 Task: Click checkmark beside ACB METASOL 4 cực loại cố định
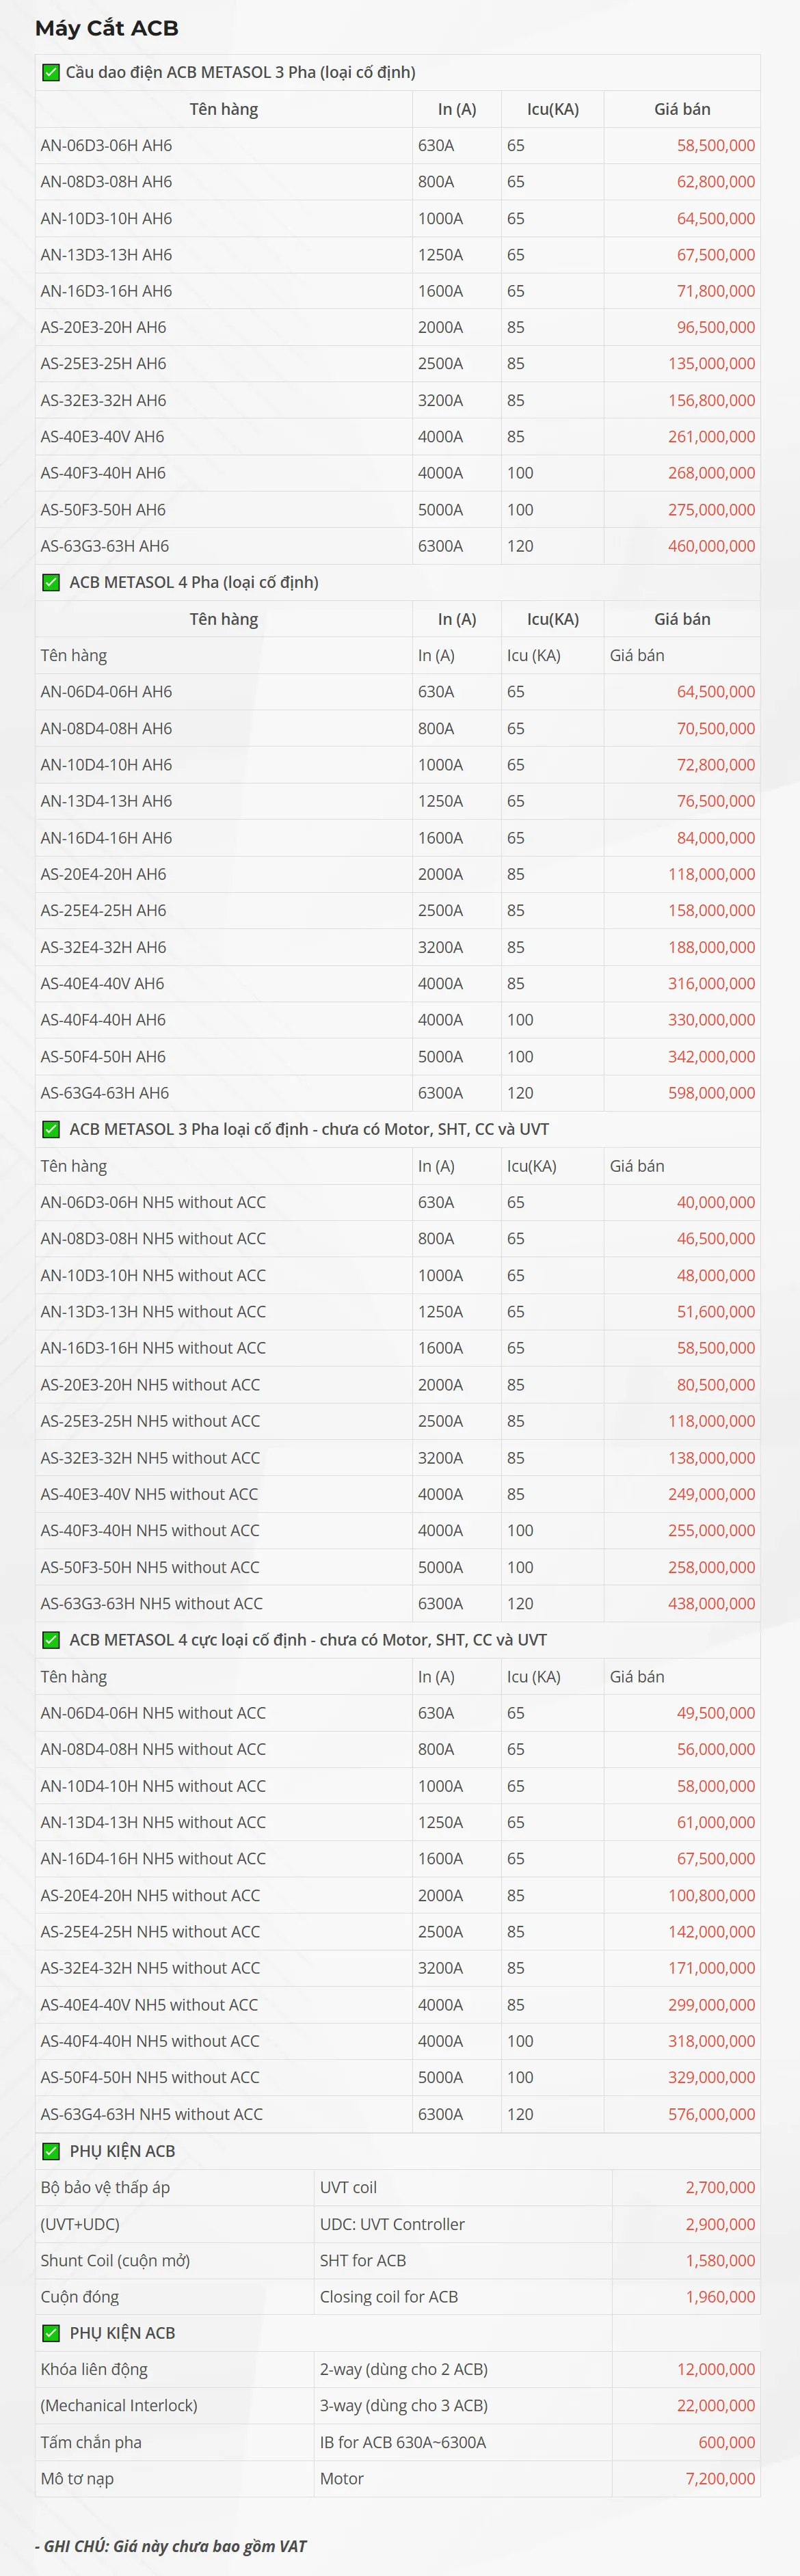point(51,1640)
